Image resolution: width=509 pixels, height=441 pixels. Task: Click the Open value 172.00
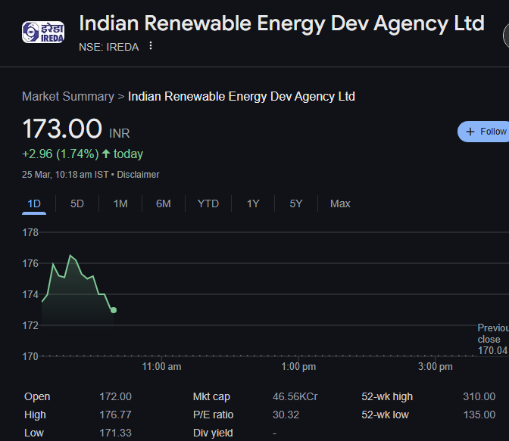pyautogui.click(x=115, y=396)
